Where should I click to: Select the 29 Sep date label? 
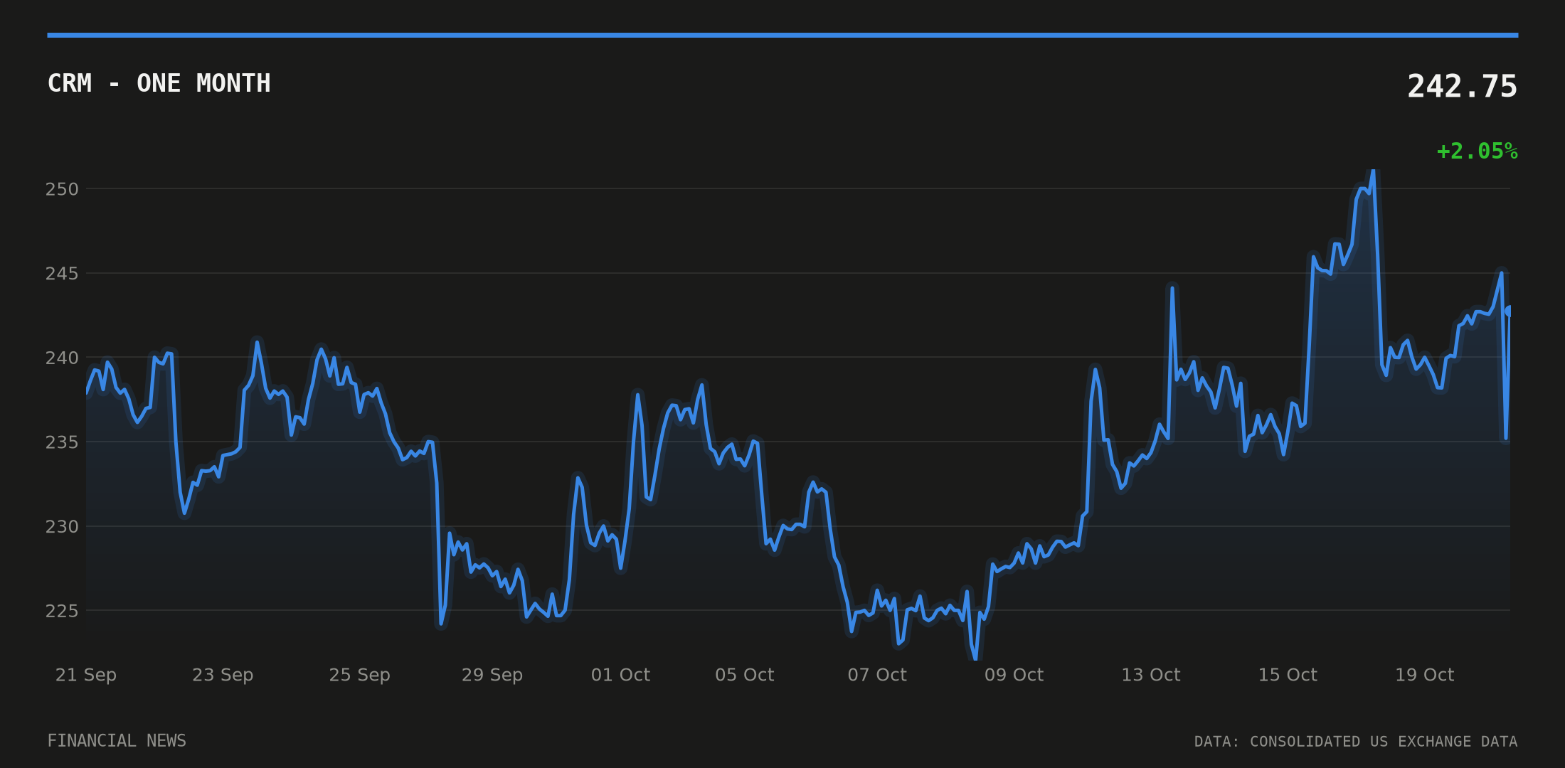tap(492, 675)
